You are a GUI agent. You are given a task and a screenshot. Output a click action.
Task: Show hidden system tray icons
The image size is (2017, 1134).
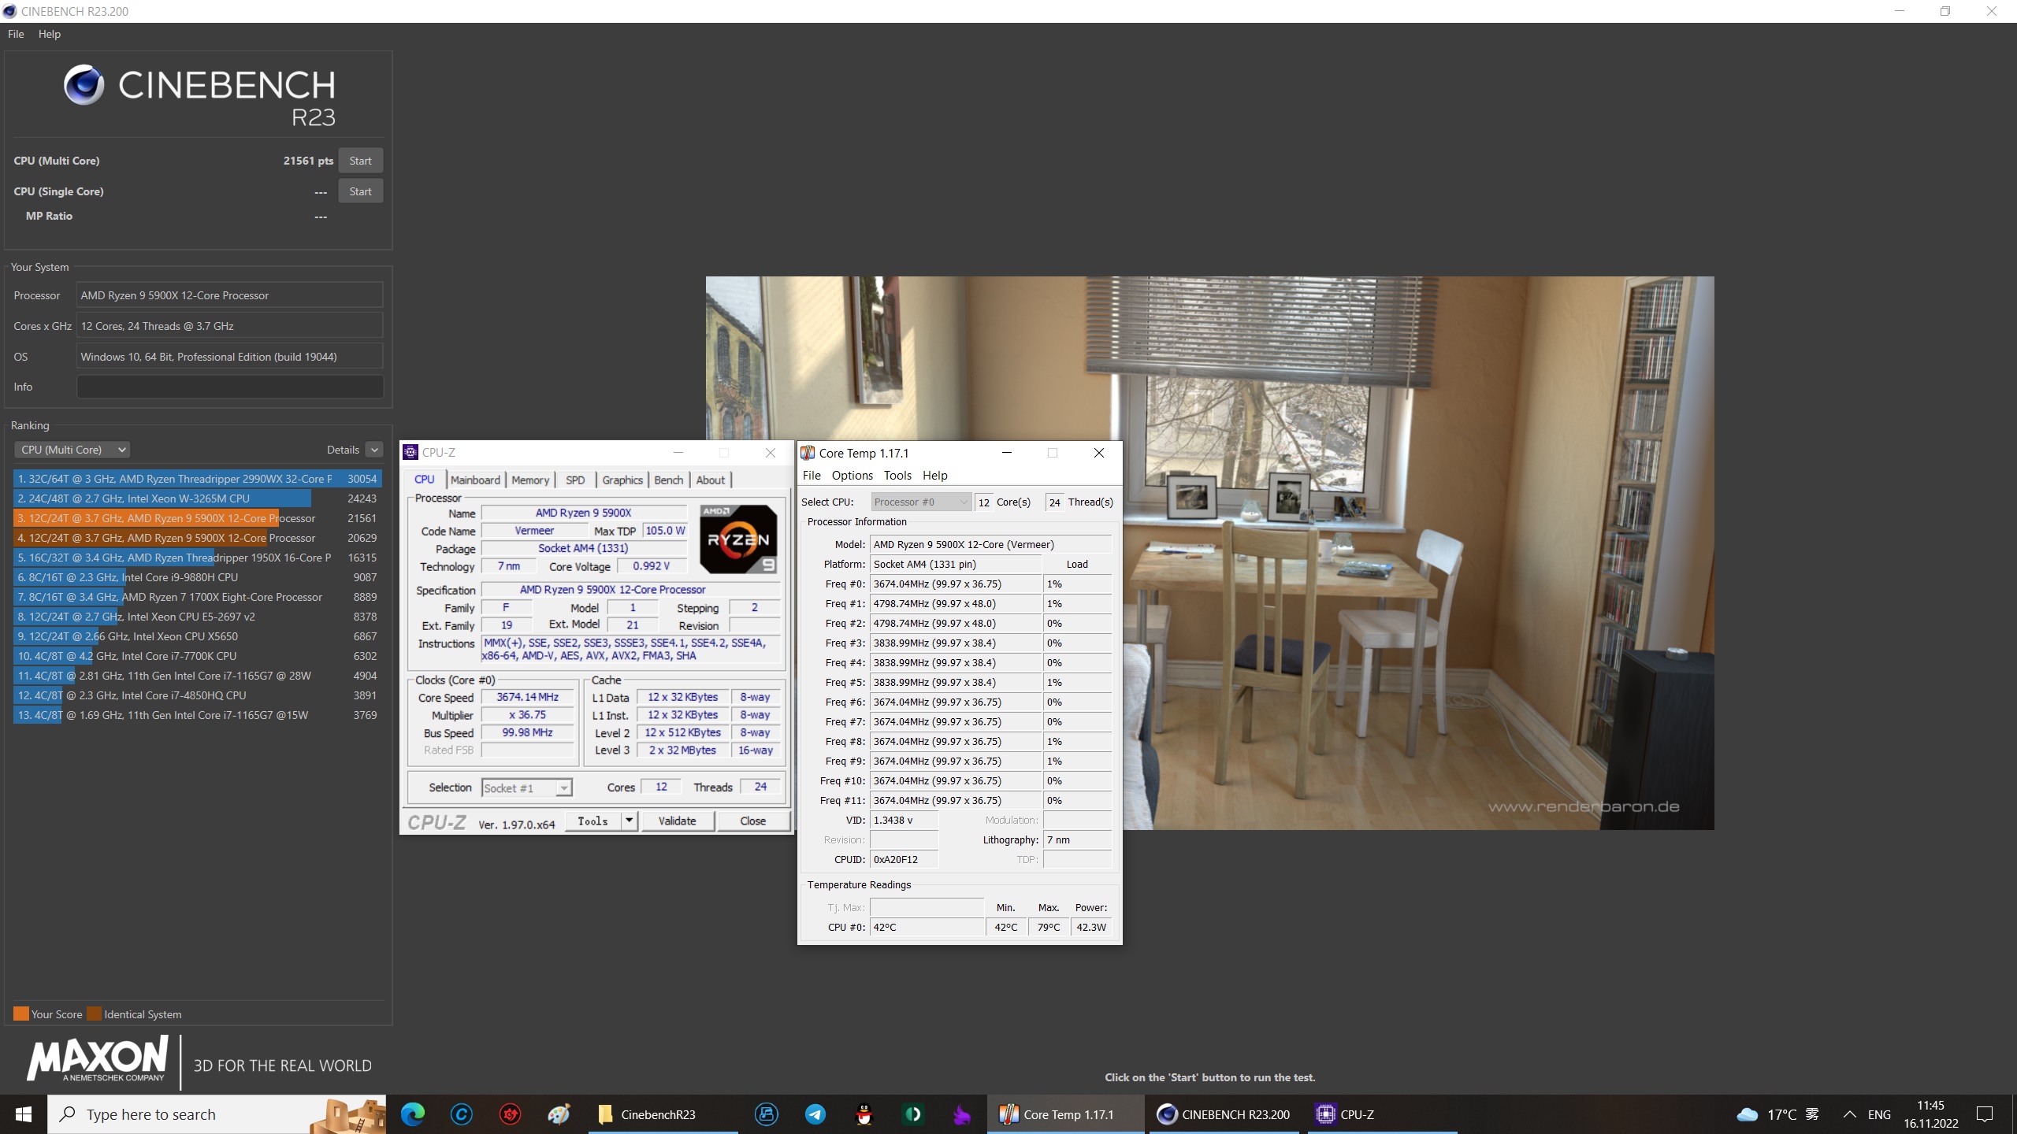(1849, 1114)
